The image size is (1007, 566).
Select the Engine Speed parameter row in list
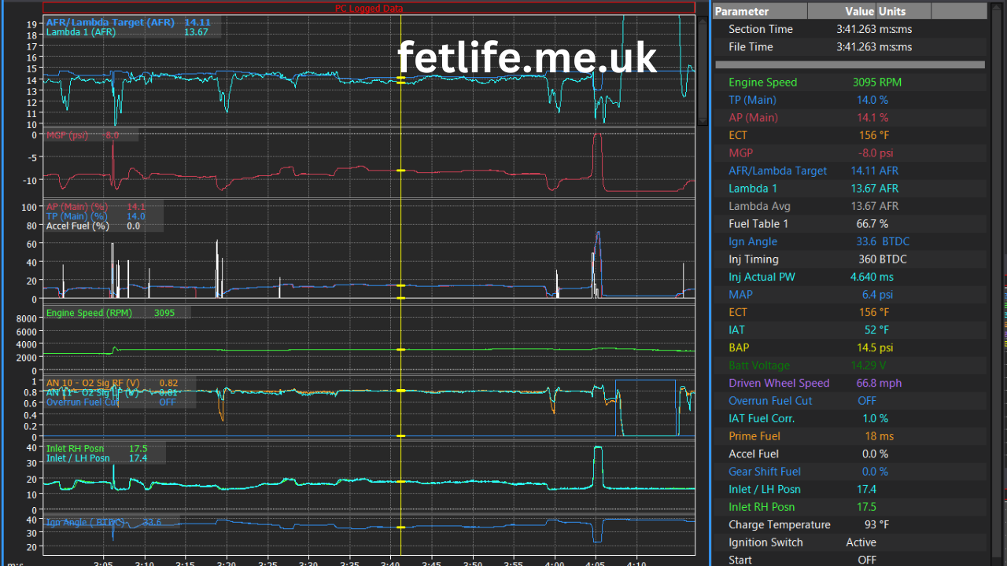(850, 83)
